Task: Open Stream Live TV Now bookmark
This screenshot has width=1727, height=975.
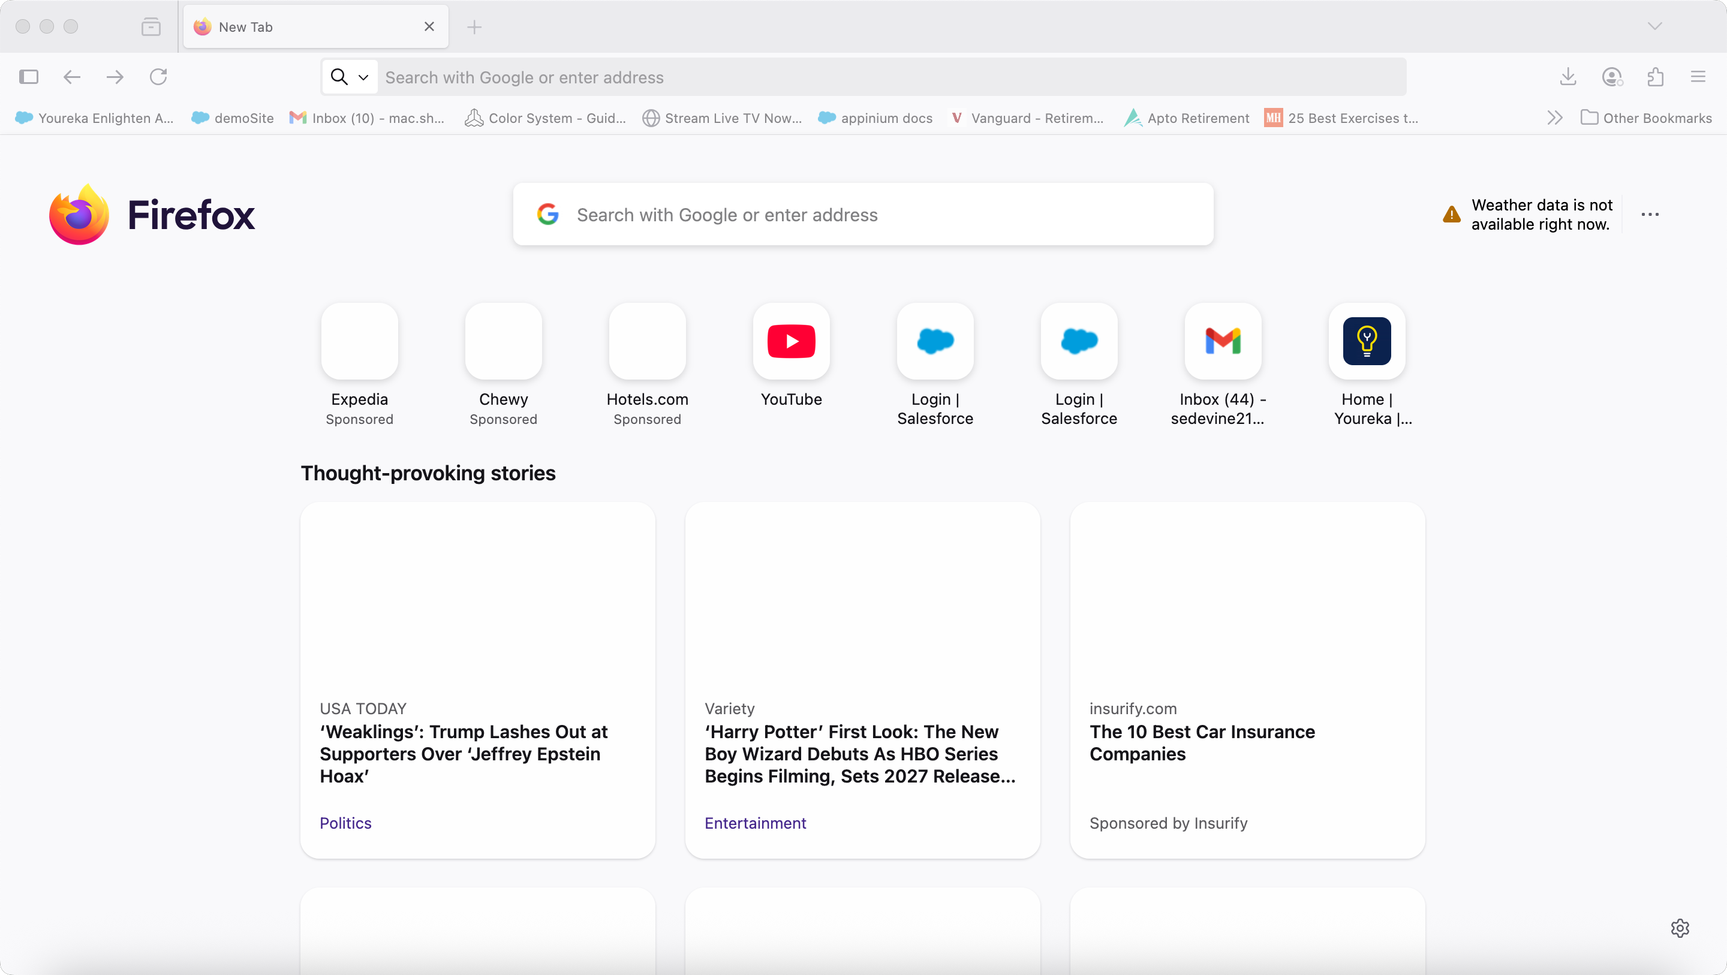Action: tap(721, 118)
